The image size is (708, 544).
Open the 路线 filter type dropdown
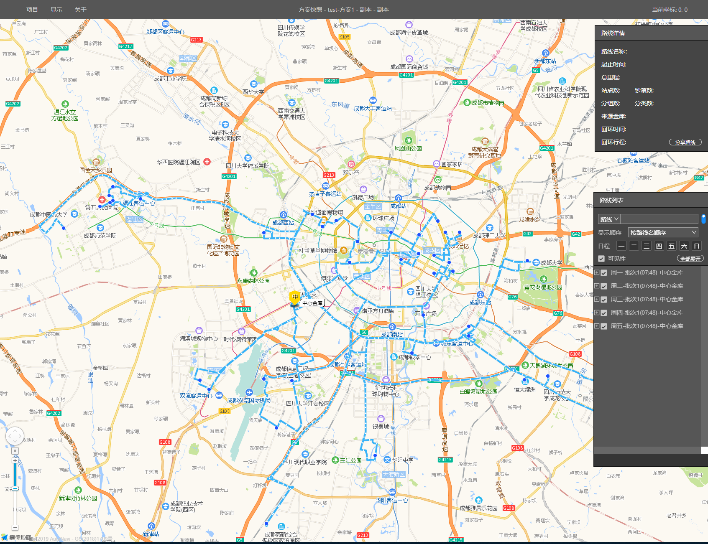pyautogui.click(x=609, y=219)
